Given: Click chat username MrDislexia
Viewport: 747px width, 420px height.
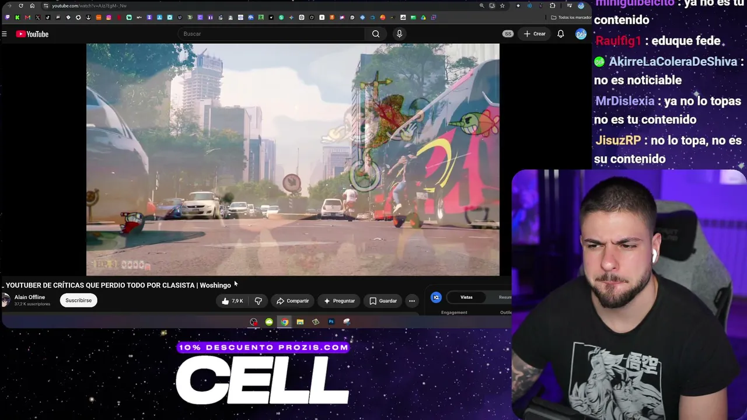Looking at the screenshot, I should click(624, 101).
